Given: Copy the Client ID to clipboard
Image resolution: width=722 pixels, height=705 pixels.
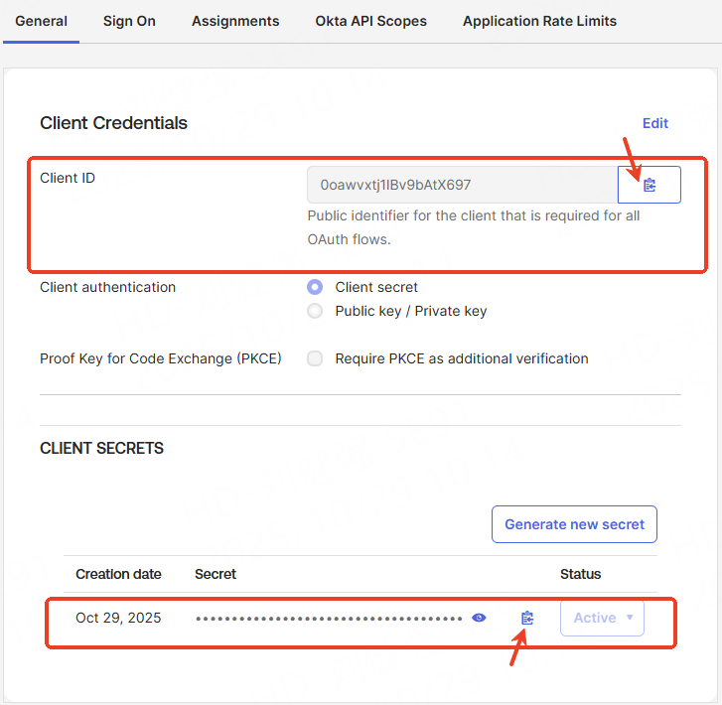Looking at the screenshot, I should [x=650, y=185].
